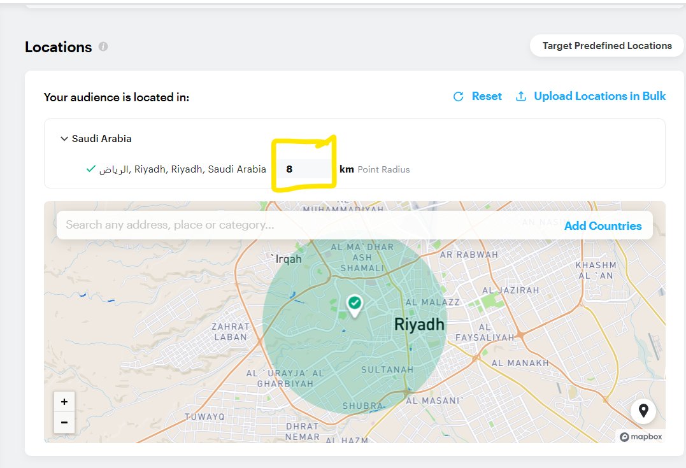Click the circular Reset arrow icon
Screen dimensions: 686x468
tap(458, 97)
